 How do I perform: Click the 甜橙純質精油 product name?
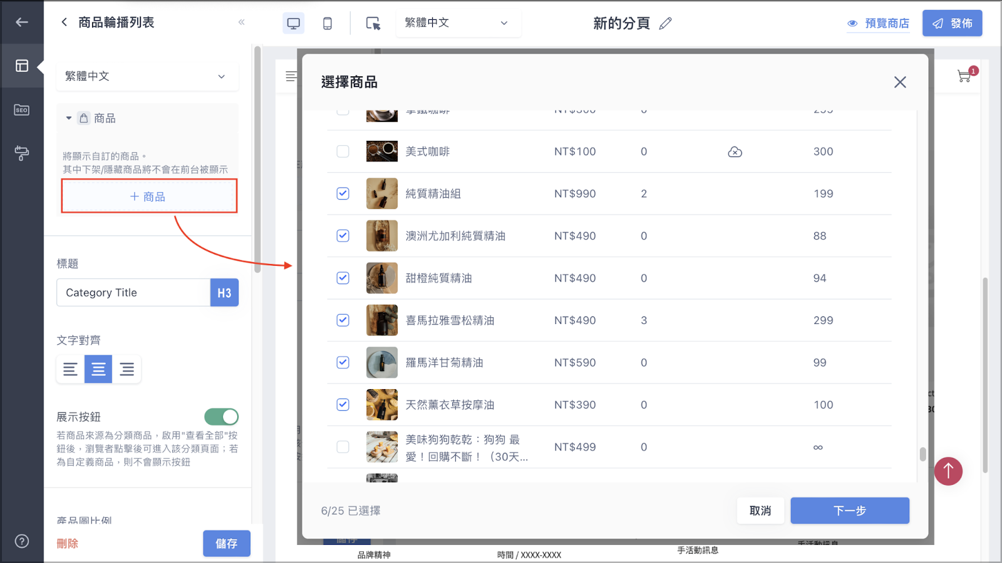pos(438,278)
